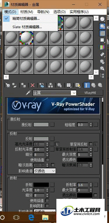
Task: Open Task View on the taskbar
Action: pyautogui.click(x=16, y=217)
